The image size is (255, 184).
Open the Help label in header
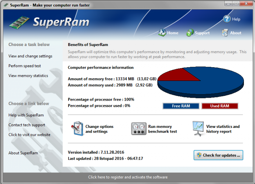[236, 19]
